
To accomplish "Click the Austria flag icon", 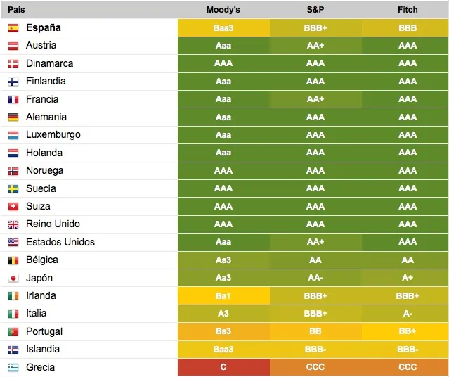I will coord(13,46).
